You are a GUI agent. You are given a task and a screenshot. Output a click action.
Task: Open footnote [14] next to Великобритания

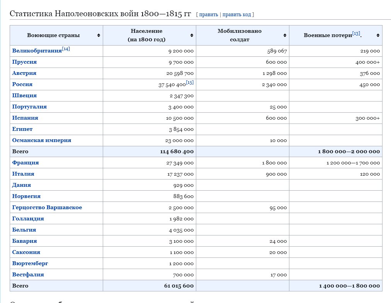66,49
